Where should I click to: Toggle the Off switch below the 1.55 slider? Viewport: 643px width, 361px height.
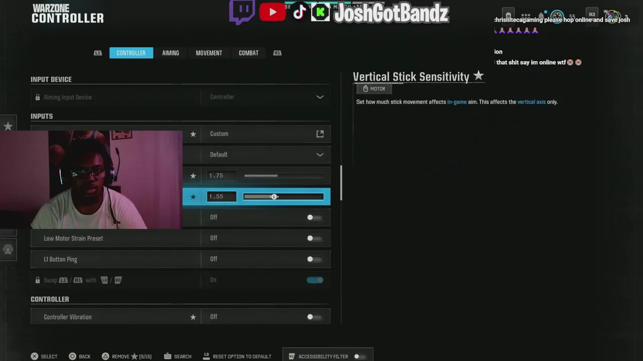click(314, 218)
